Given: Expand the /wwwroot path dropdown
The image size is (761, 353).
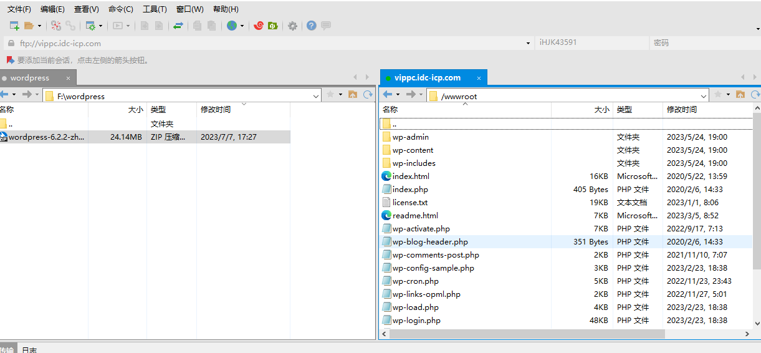Looking at the screenshot, I should [704, 96].
